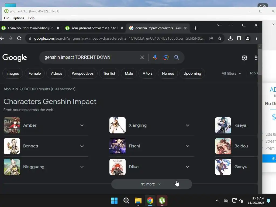Show hidden system tray icons
276x207 pixels.
(217, 201)
